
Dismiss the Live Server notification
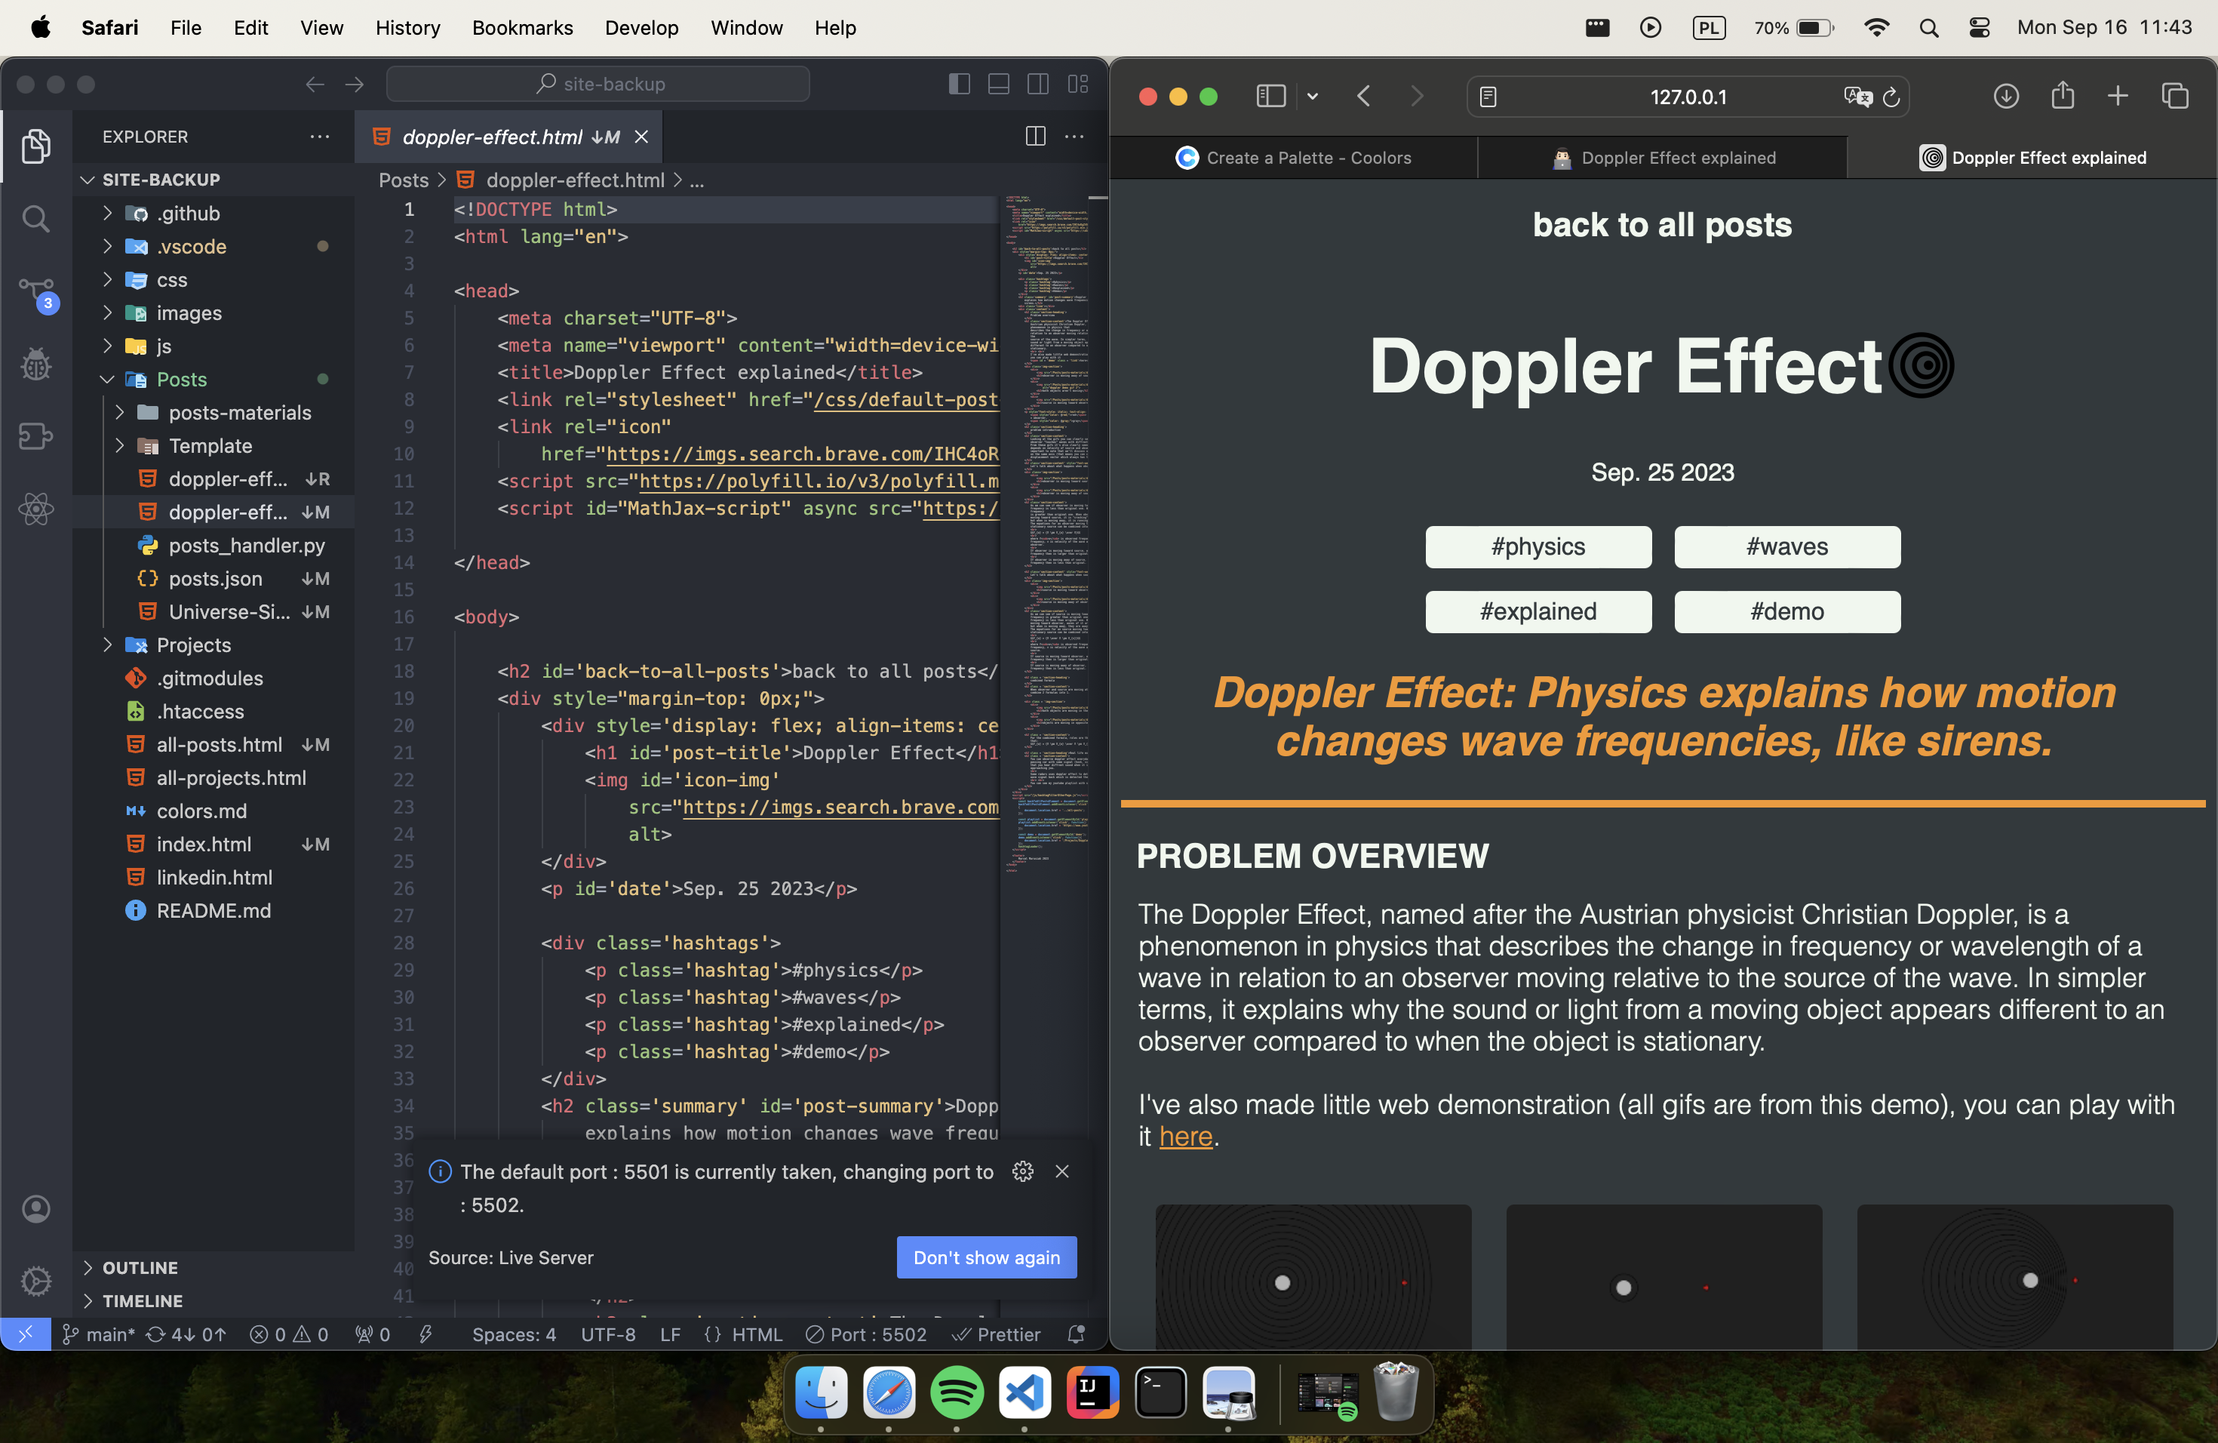[x=1061, y=1172]
